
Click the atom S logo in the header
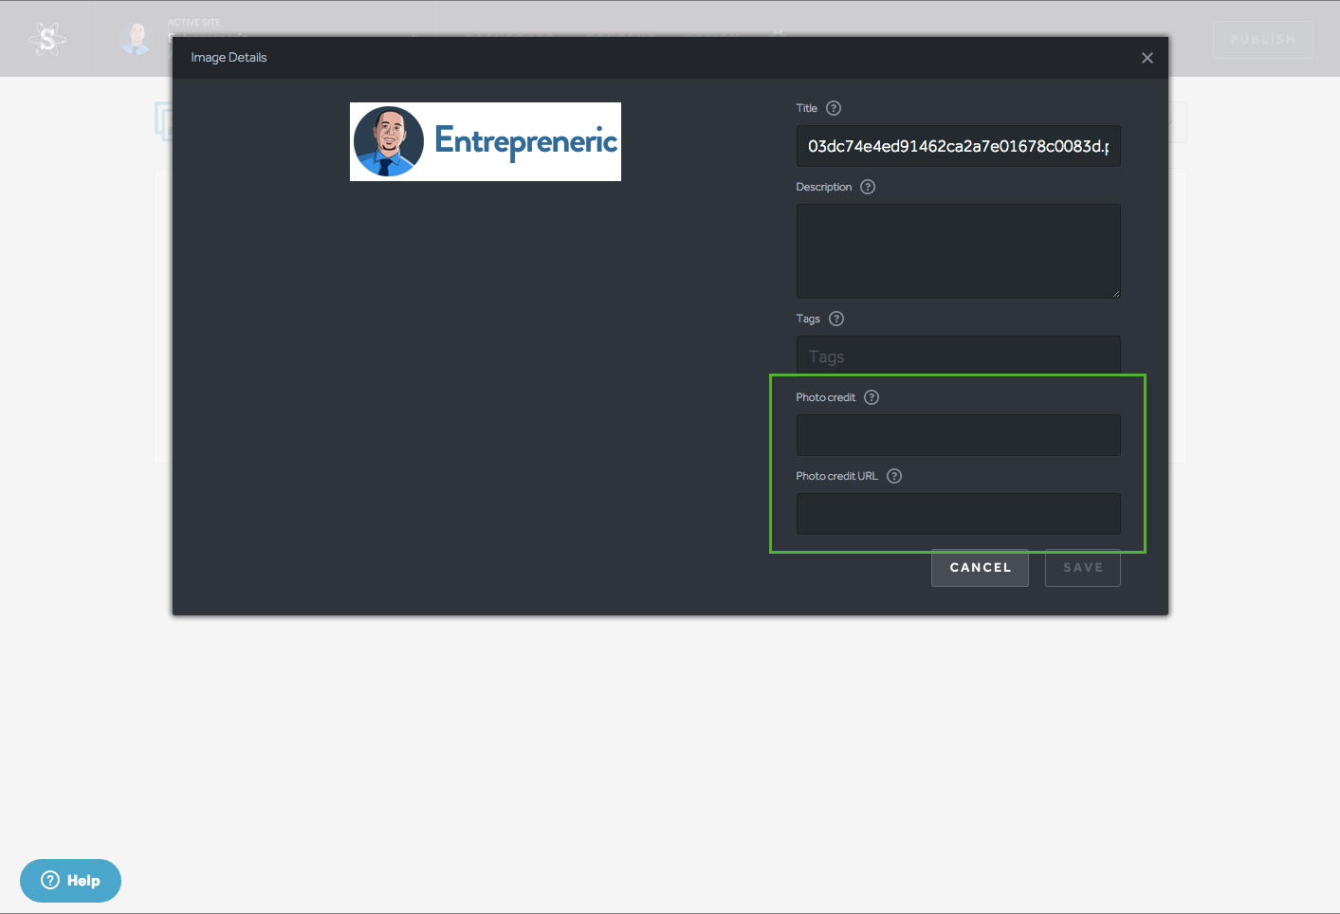coord(47,39)
